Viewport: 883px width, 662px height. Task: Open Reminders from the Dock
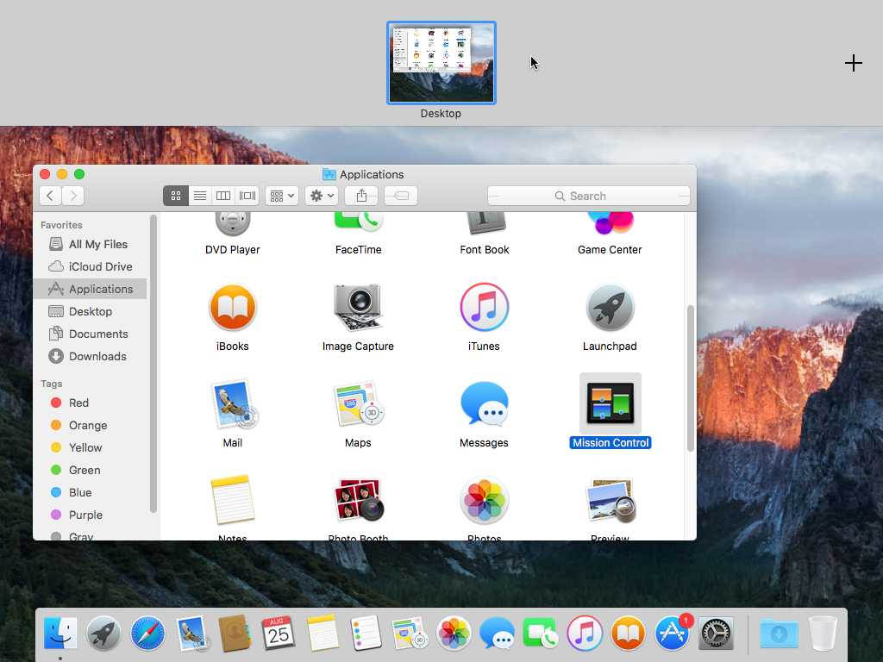pyautogui.click(x=366, y=633)
